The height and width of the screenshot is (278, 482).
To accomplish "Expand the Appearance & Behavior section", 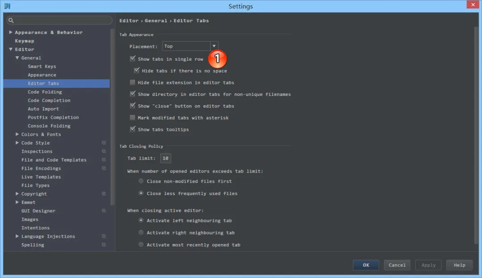I will 10,32.
